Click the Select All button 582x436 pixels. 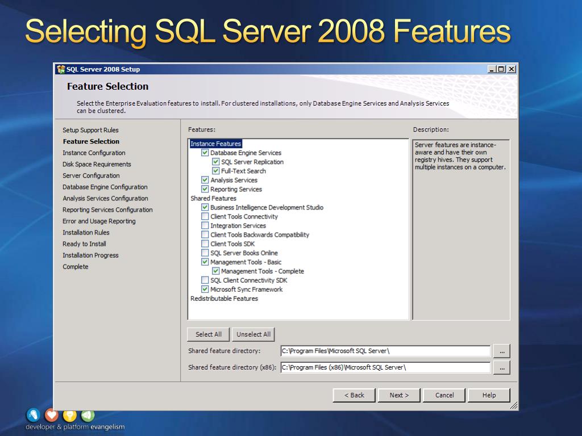208,334
